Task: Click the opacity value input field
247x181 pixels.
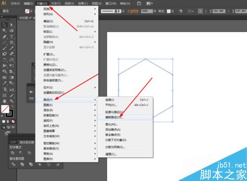Action: tap(147, 11)
